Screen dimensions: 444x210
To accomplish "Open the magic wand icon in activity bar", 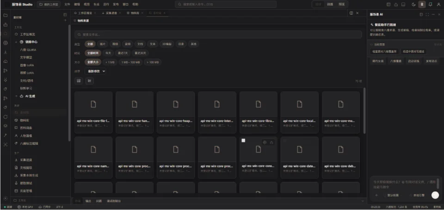I will (x=6, y=135).
